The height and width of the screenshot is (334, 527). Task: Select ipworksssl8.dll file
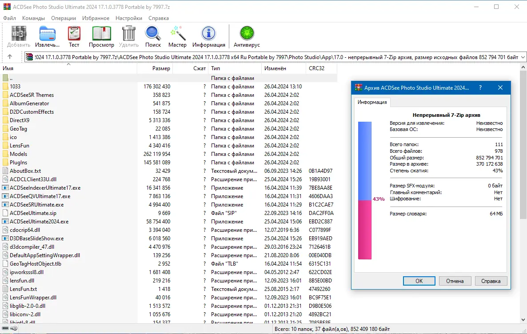point(27,272)
